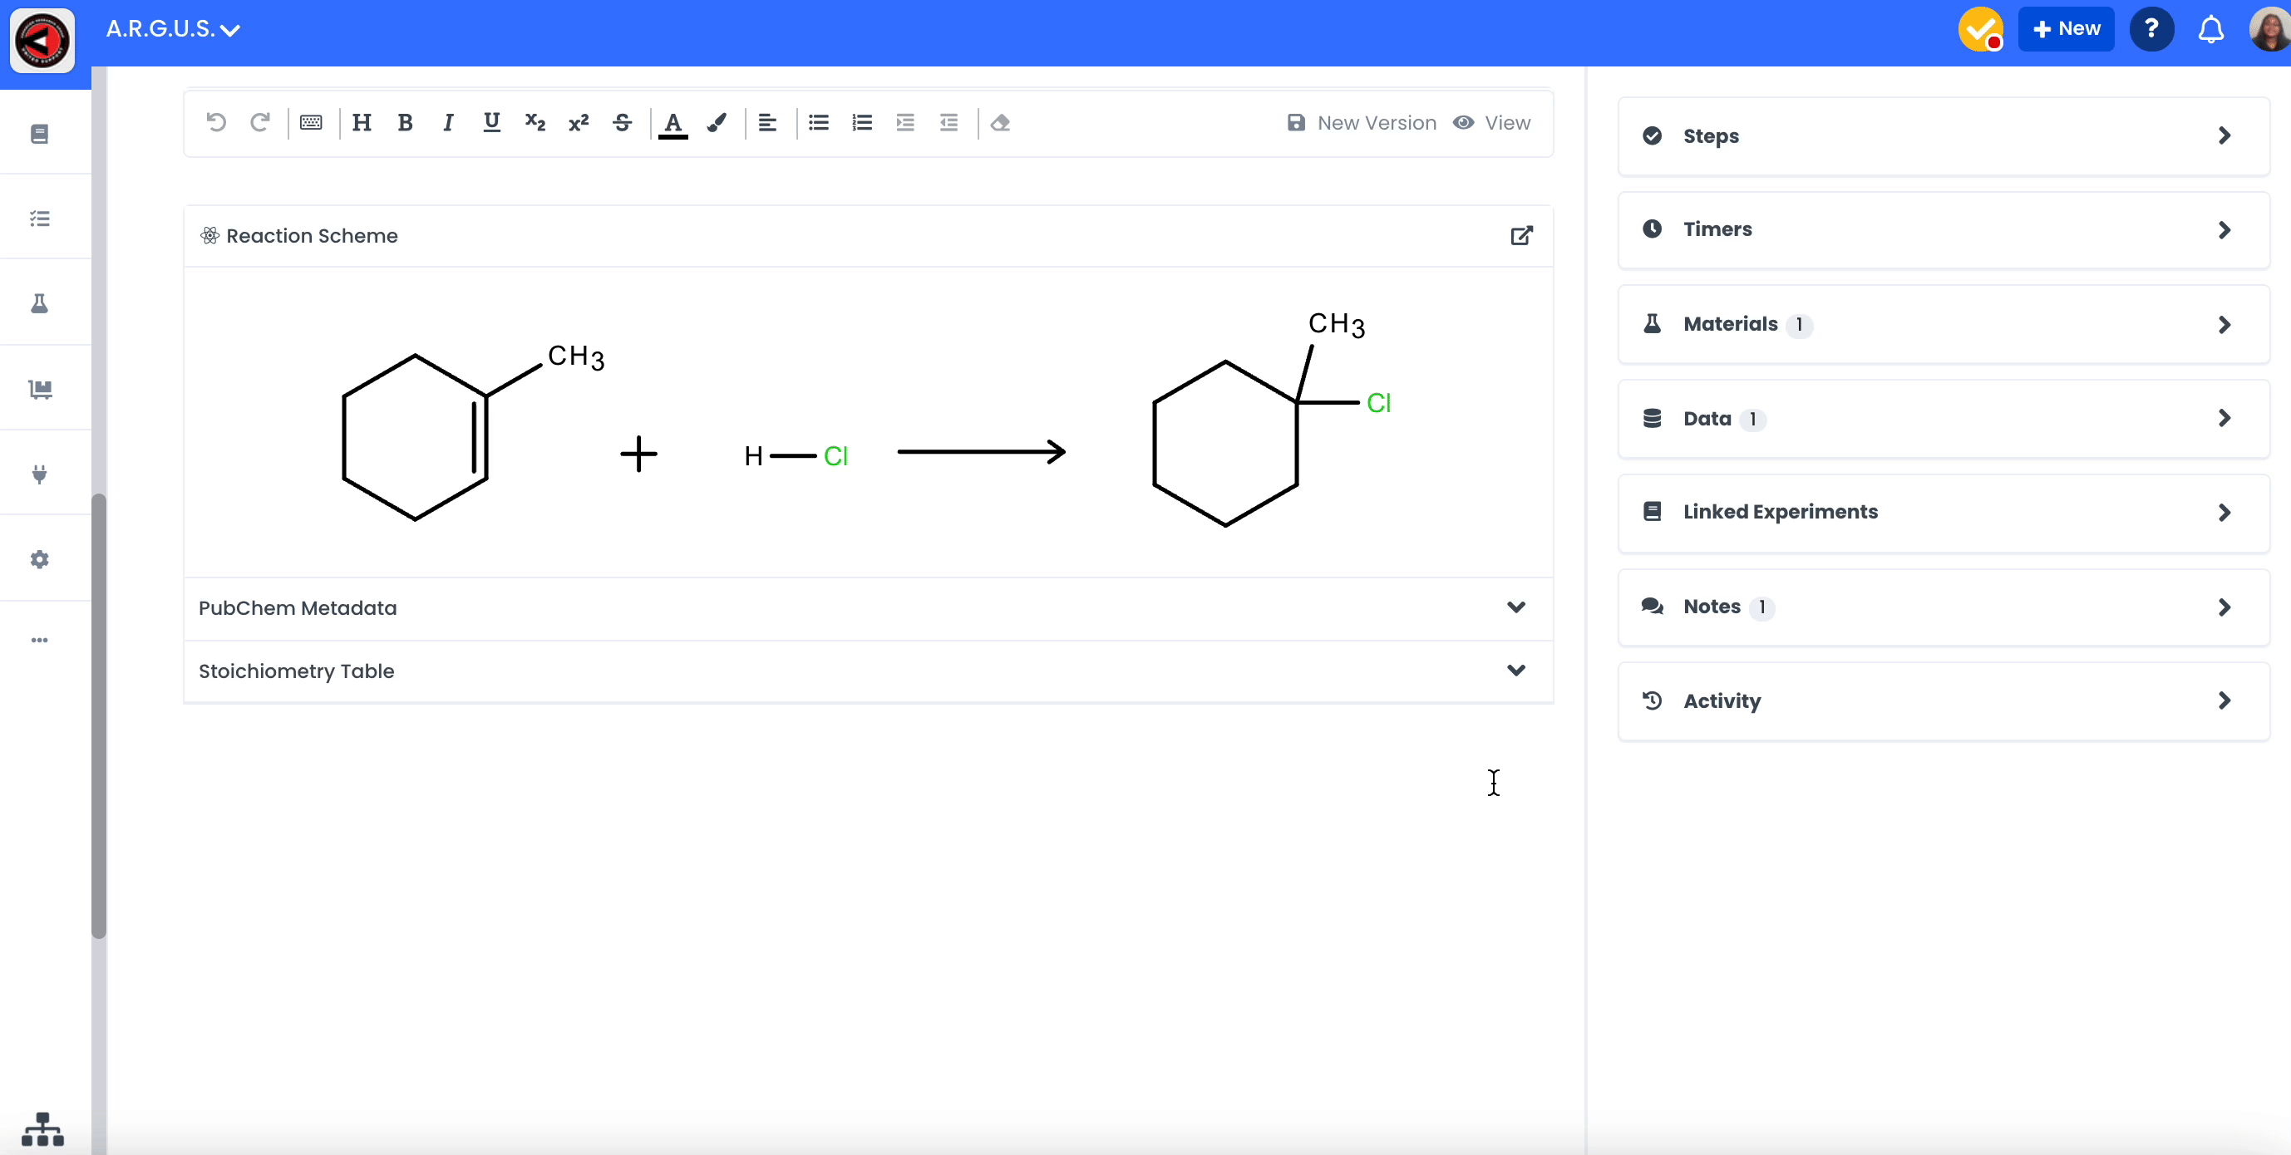Expand the Stoichiometry Table section
2291x1155 pixels.
point(1515,671)
